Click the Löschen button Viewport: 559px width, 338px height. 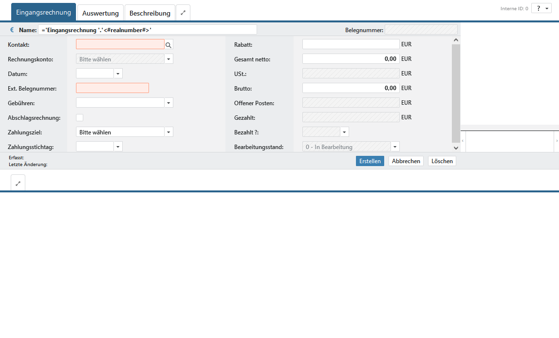442,161
